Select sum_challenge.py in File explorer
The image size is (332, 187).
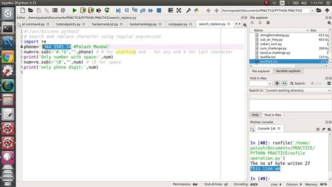point(273,48)
